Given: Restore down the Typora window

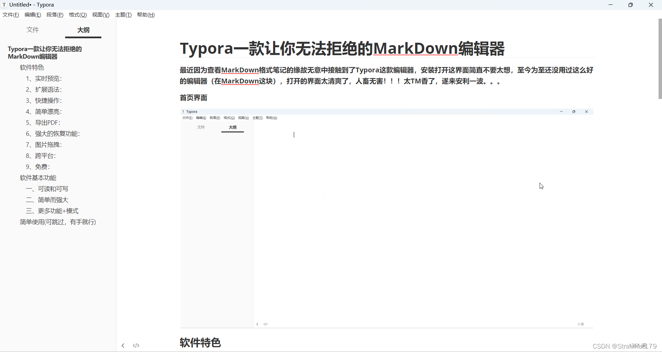Looking at the screenshot, I should [x=631, y=5].
